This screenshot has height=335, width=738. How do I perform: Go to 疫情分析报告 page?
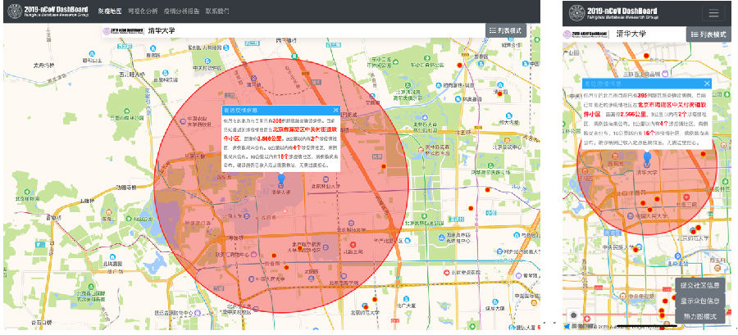click(x=182, y=12)
